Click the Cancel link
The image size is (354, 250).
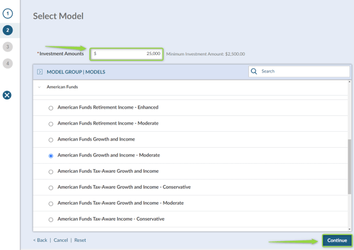(x=61, y=240)
